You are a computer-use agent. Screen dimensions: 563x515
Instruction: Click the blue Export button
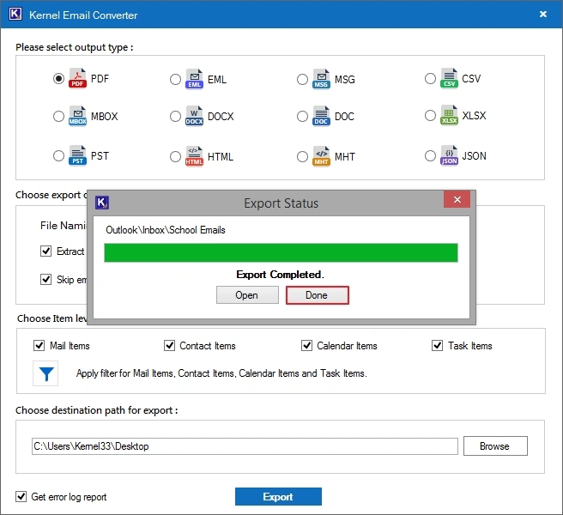click(x=278, y=496)
